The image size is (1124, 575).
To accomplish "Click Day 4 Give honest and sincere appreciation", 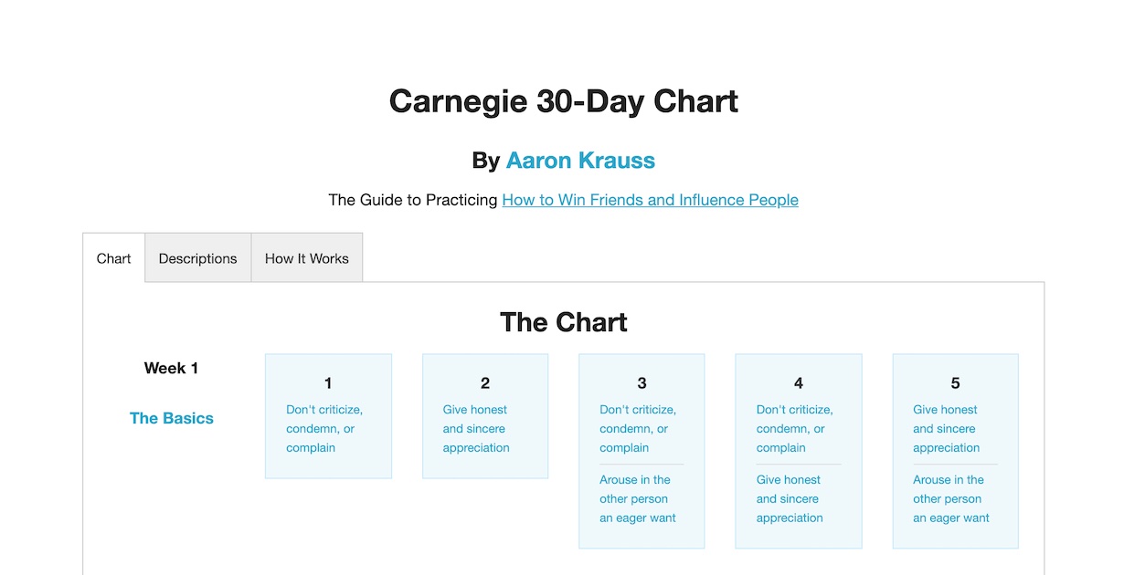I will pos(790,498).
